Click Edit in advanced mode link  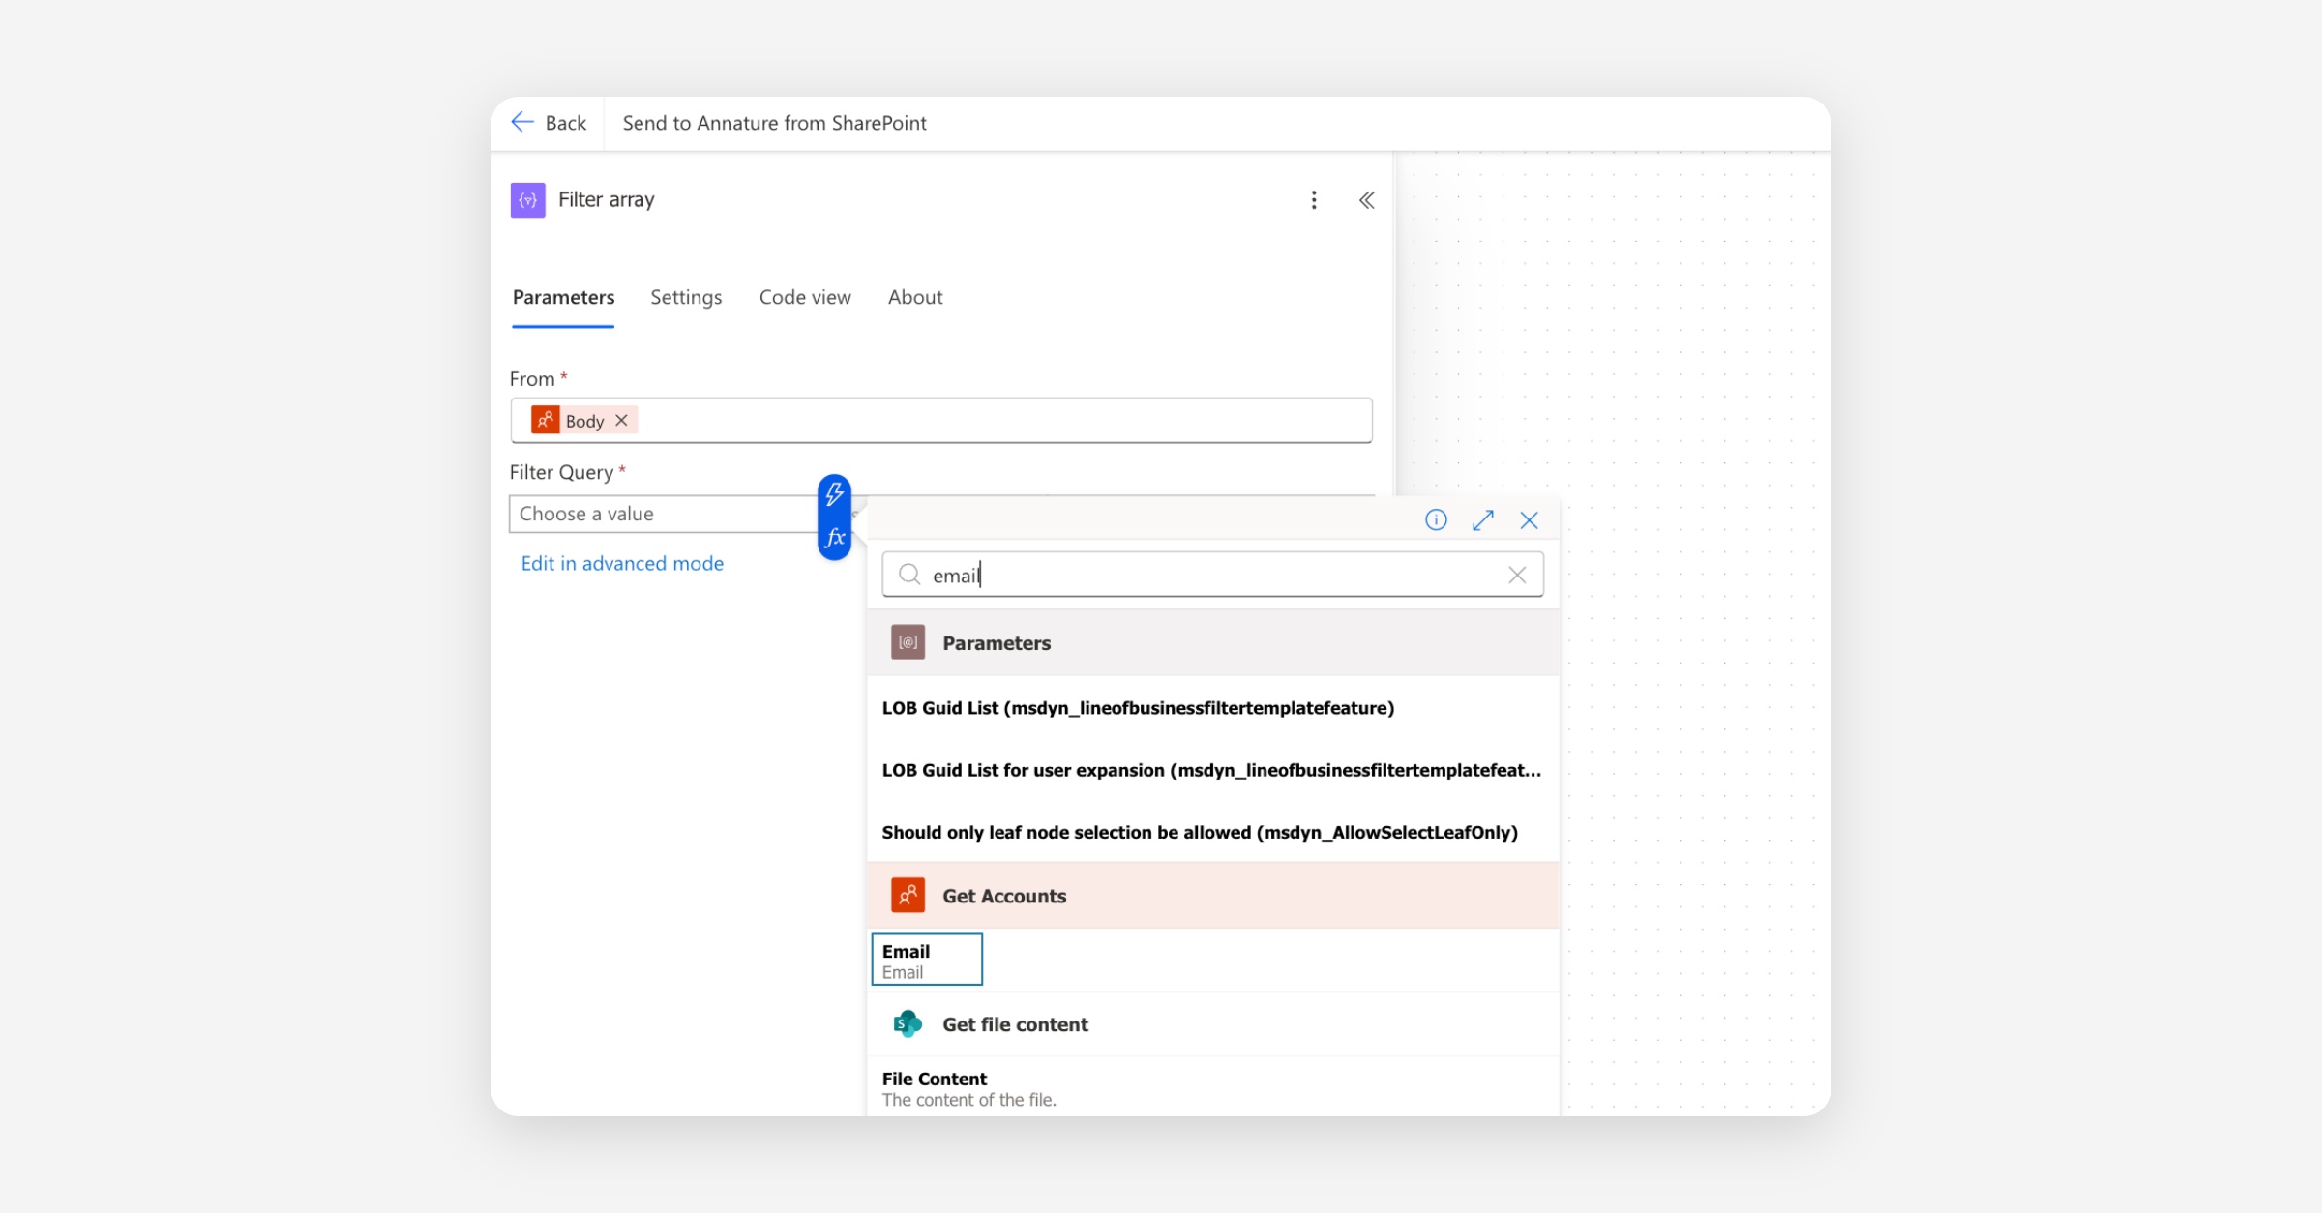tap(622, 563)
